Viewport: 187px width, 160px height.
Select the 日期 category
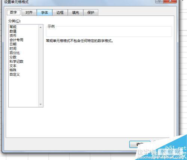click(x=13, y=44)
